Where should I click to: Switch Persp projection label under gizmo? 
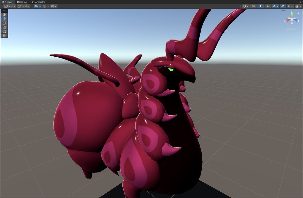291,29
